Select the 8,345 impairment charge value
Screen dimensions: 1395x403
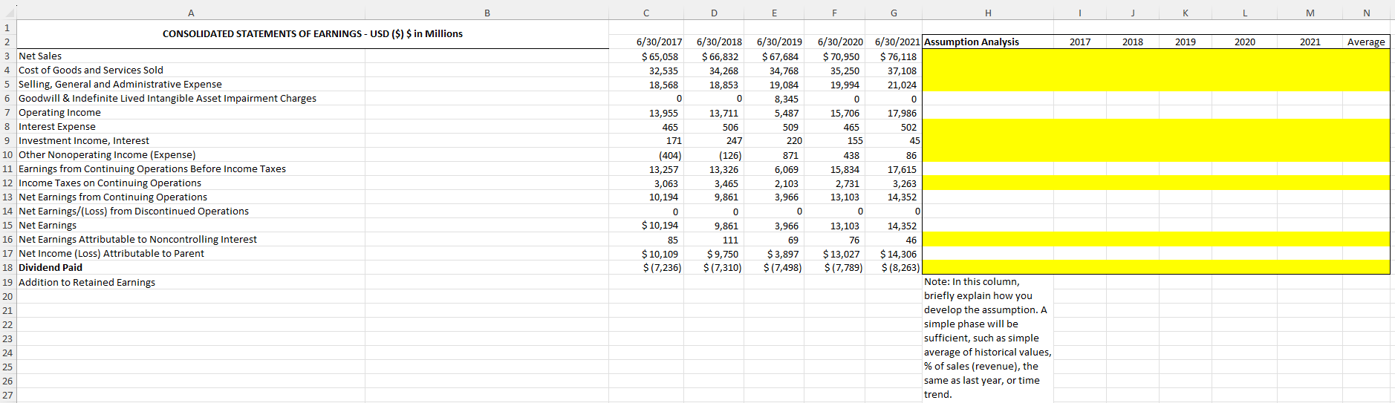pos(773,99)
